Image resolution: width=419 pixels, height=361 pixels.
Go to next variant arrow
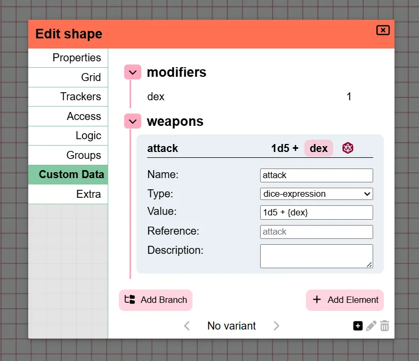tap(276, 326)
